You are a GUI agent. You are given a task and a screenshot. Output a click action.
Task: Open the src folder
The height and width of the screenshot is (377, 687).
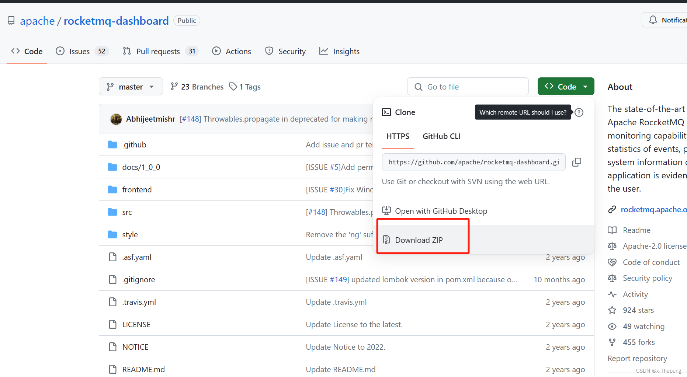tap(126, 212)
